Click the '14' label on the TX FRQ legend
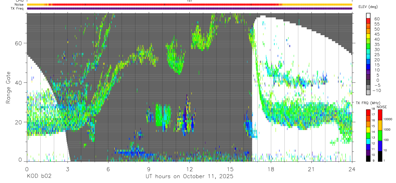396x183 pixels. pos(373,132)
